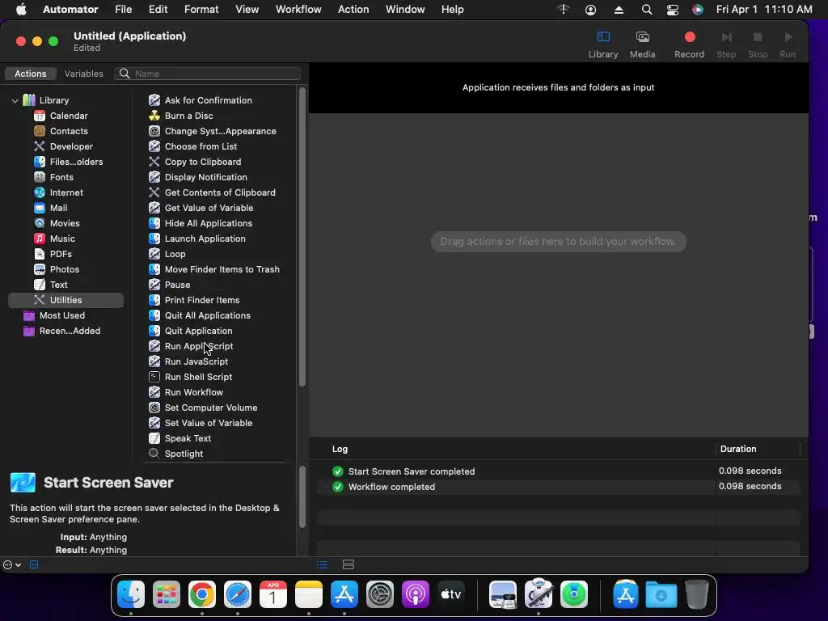The height and width of the screenshot is (621, 828).
Task: Click the Stop toolbar button
Action: 757,44
